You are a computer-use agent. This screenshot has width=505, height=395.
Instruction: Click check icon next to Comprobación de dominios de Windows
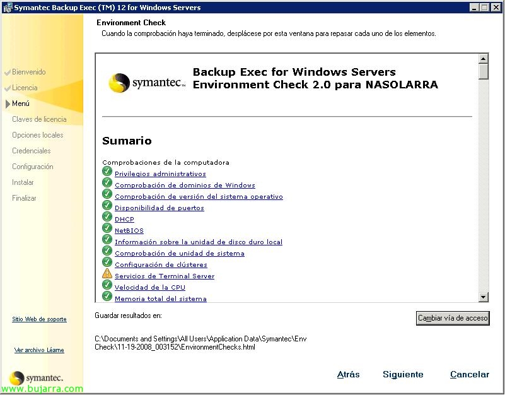107,182
